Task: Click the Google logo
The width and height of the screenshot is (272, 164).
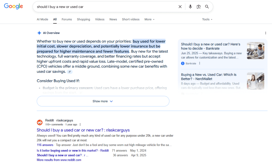Action: [13, 6]
